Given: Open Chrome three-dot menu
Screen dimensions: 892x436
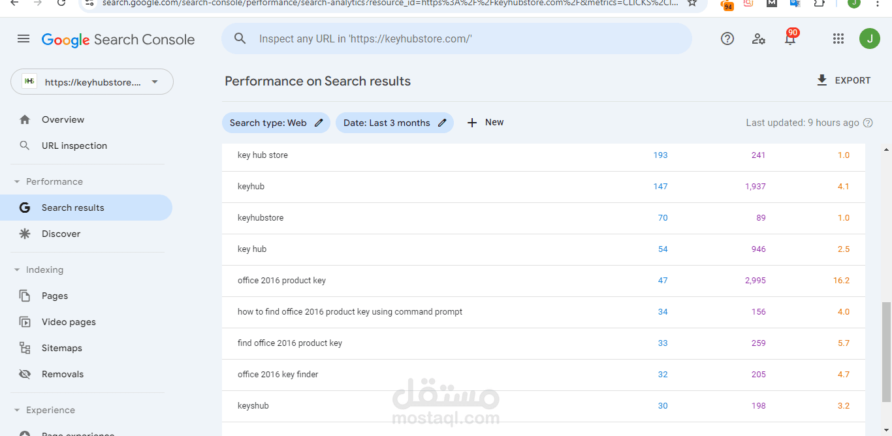Looking at the screenshot, I should [x=878, y=3].
